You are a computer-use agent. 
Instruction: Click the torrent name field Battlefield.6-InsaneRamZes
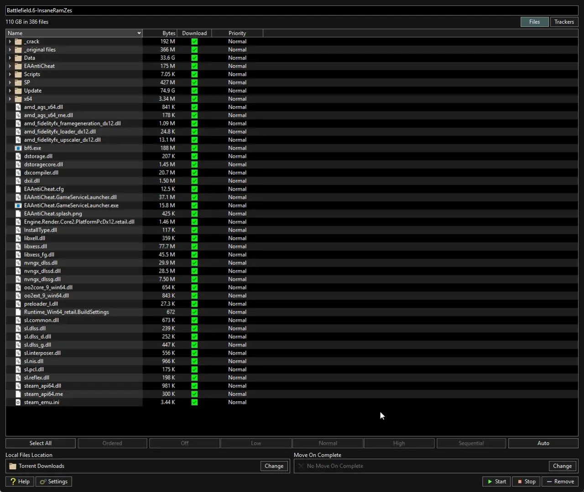[x=292, y=10]
